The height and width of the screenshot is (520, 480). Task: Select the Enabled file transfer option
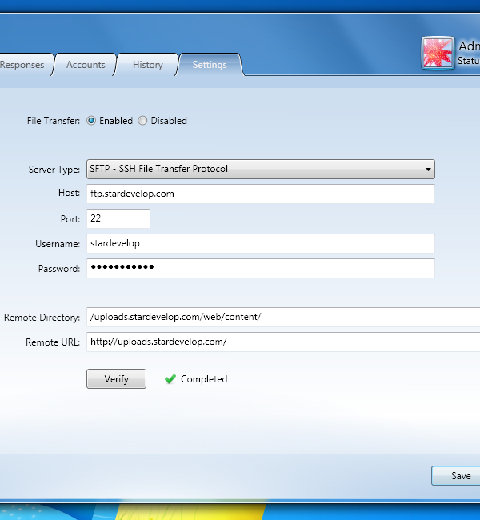pyautogui.click(x=91, y=121)
